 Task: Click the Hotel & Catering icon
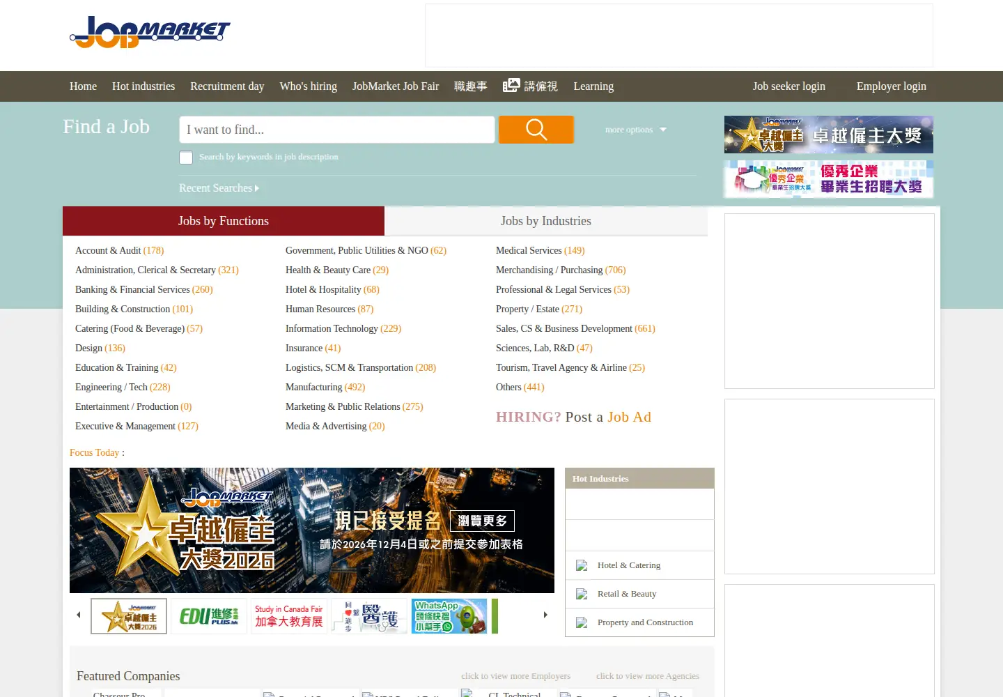click(582, 565)
